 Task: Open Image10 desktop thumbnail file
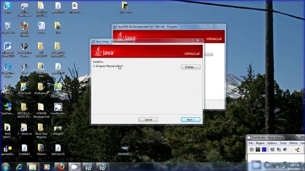(x=58, y=130)
